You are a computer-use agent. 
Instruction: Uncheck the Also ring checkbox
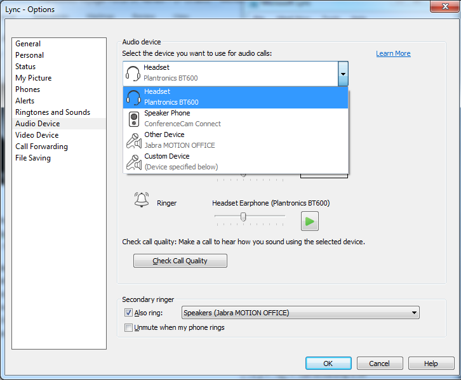point(128,313)
